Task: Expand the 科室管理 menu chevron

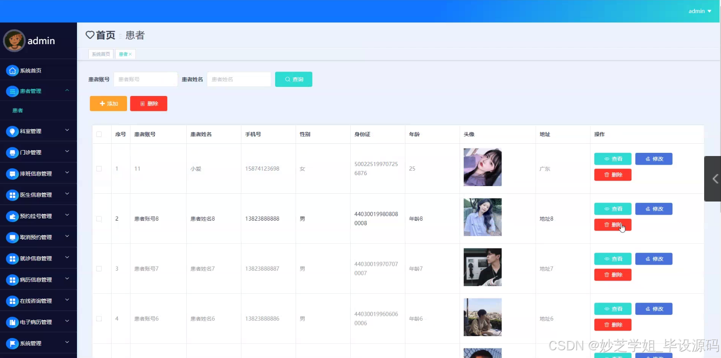Action: point(67,131)
